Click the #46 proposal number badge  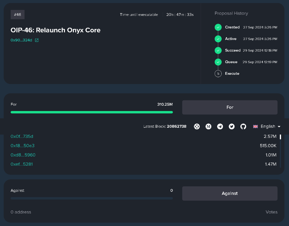[x=17, y=15]
